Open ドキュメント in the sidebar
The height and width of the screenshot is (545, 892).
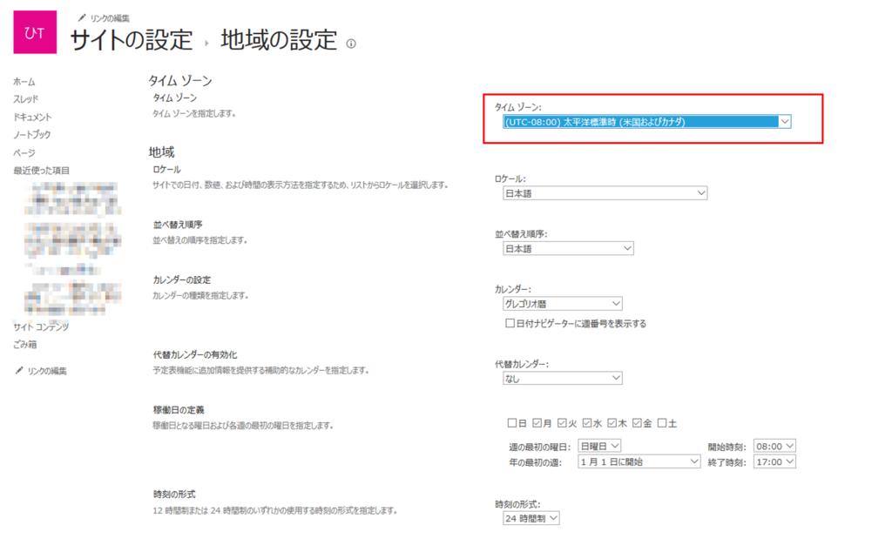point(32,117)
